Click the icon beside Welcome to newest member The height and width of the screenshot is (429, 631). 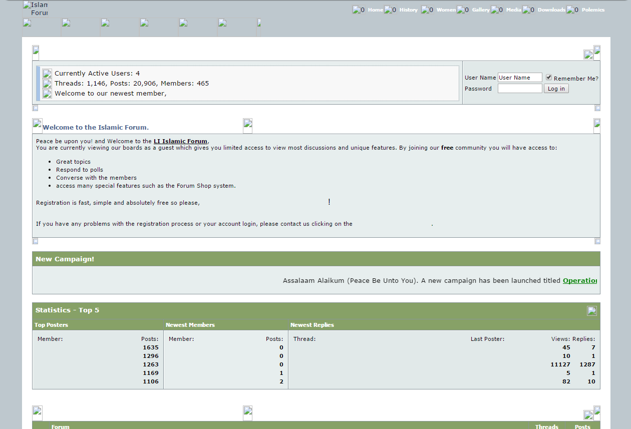tap(47, 94)
